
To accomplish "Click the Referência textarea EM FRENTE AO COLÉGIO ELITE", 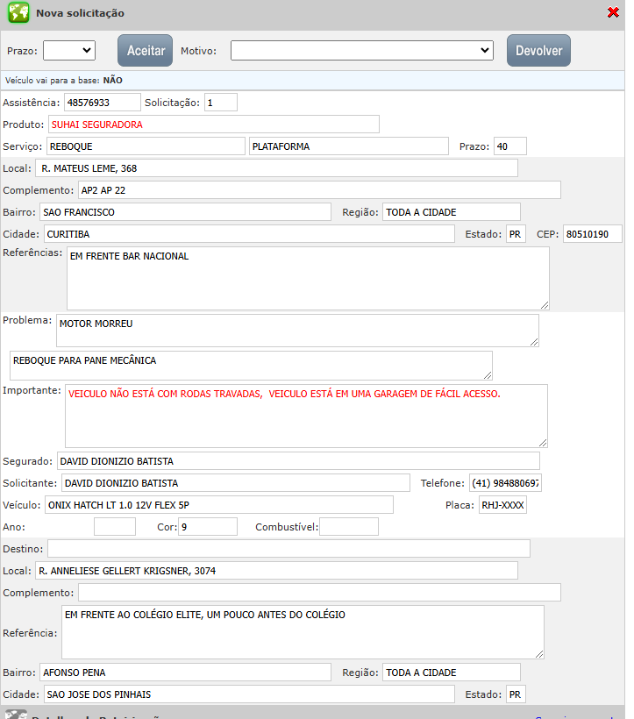I will click(303, 632).
